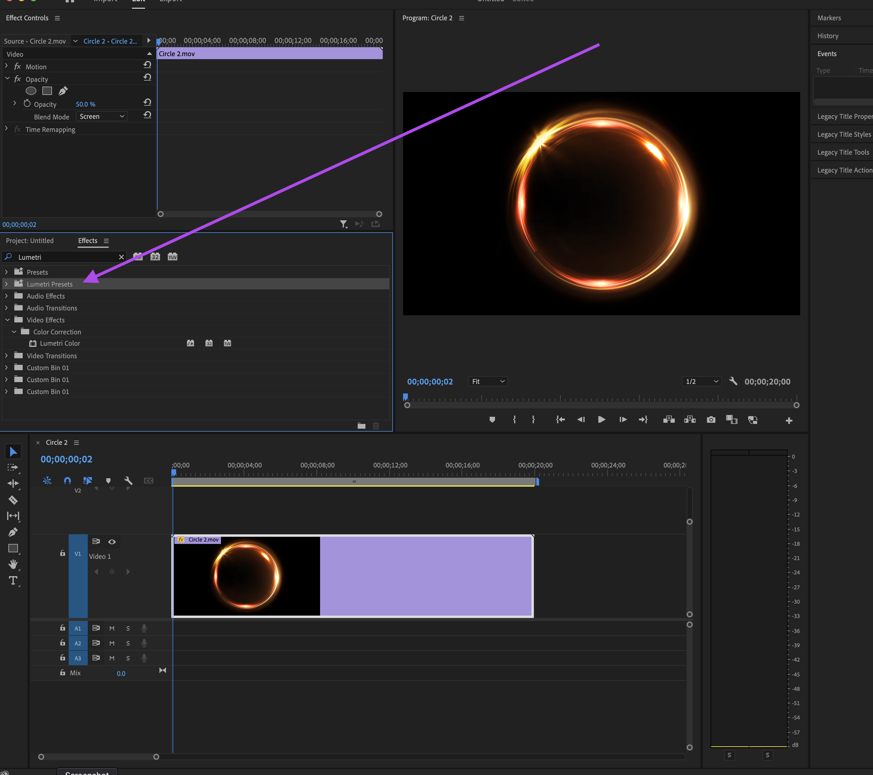Screen dimensions: 873x775
Task: Open the Program monitor settings wrench
Action: pyautogui.click(x=733, y=381)
